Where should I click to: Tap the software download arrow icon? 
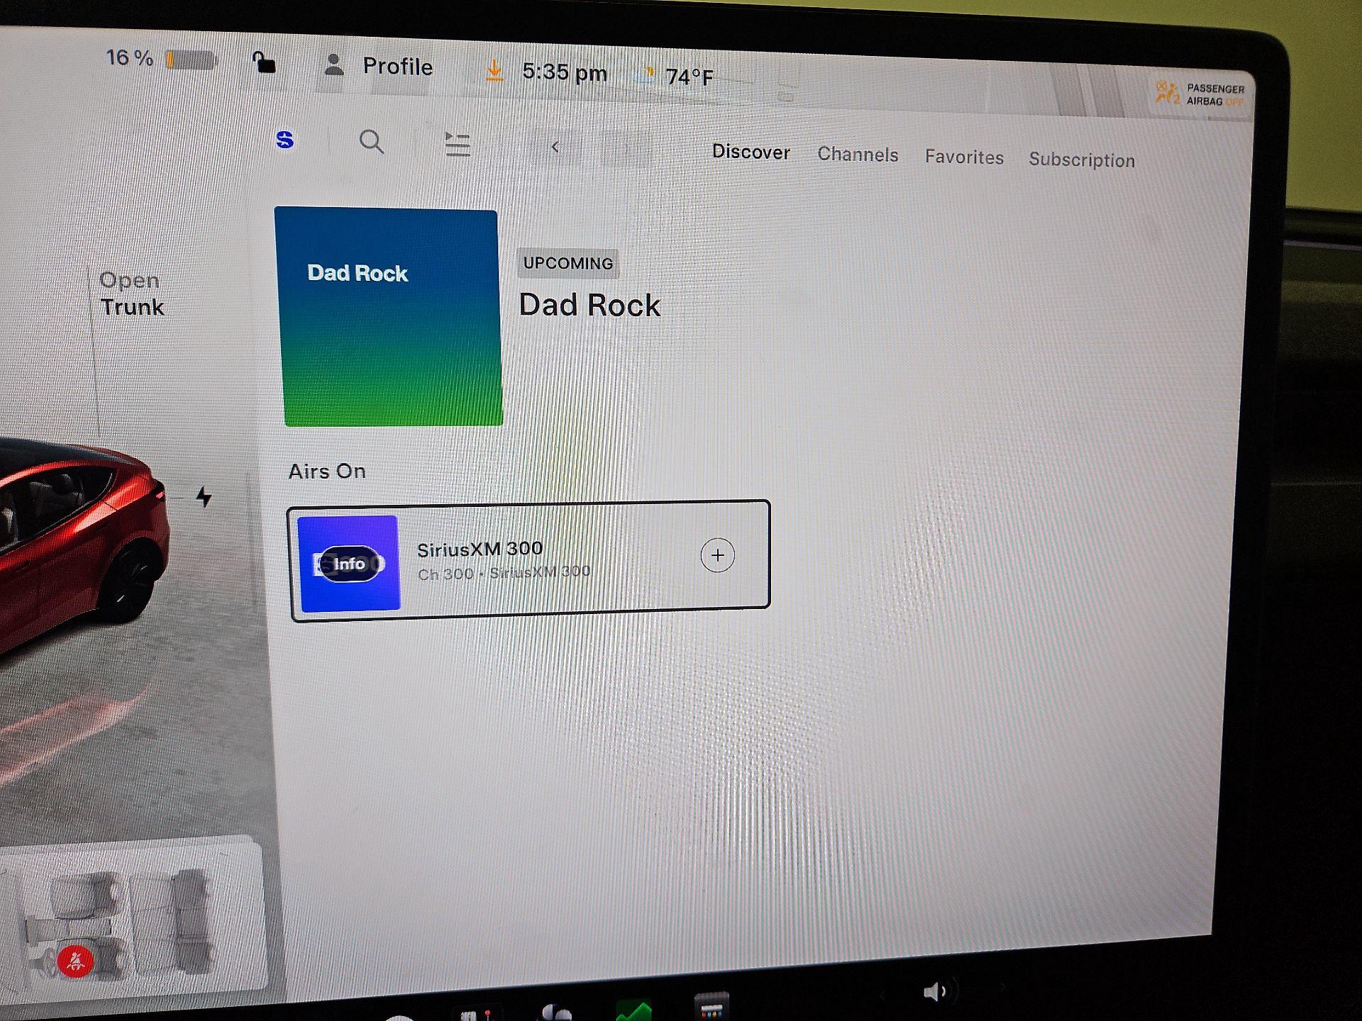tap(494, 71)
